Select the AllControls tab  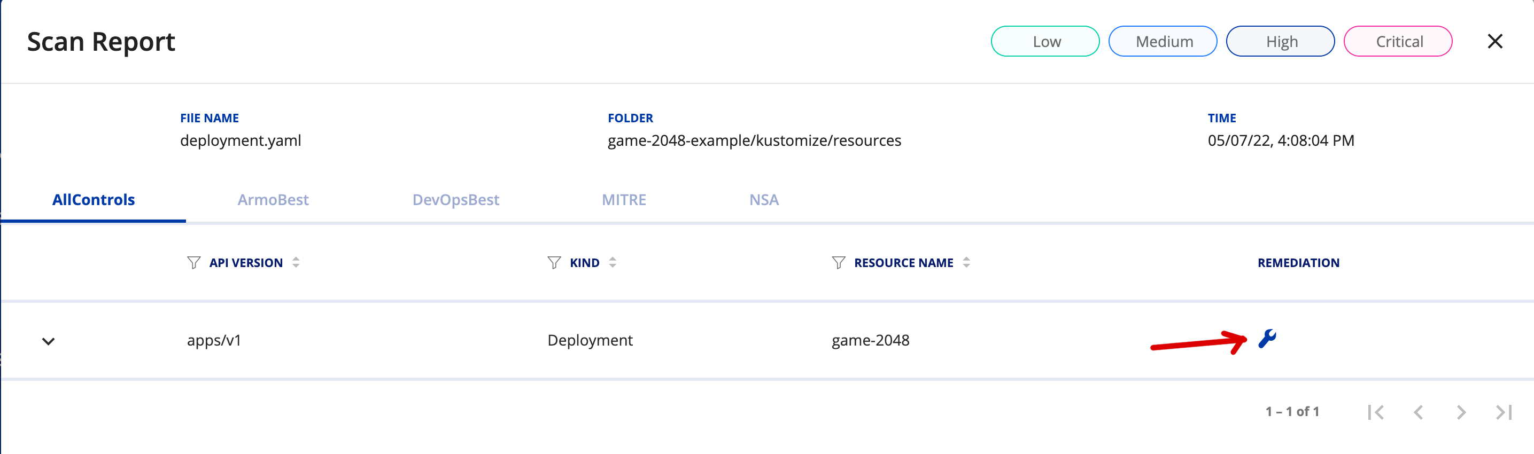[94, 199]
